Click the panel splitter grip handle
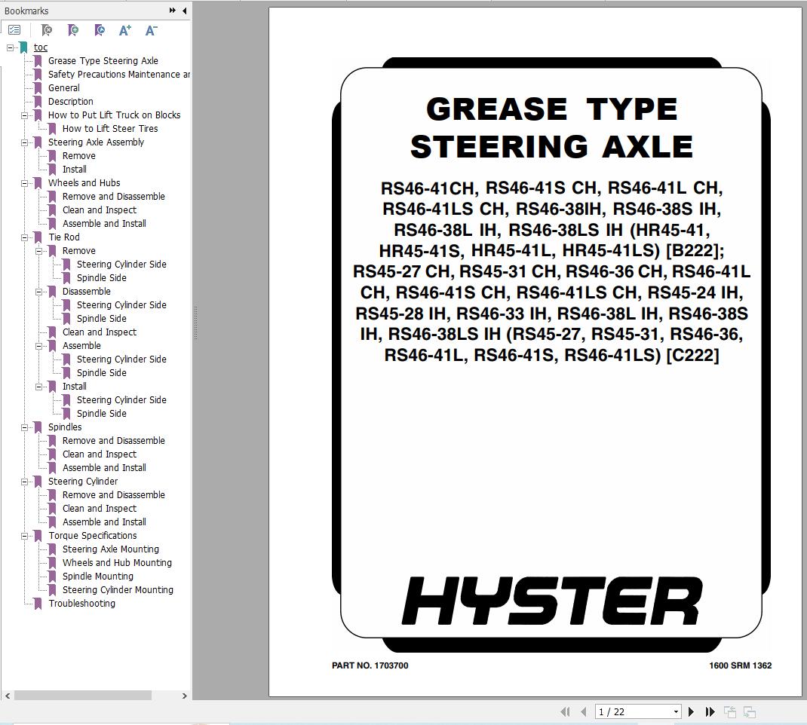The height and width of the screenshot is (725, 807). point(195,323)
